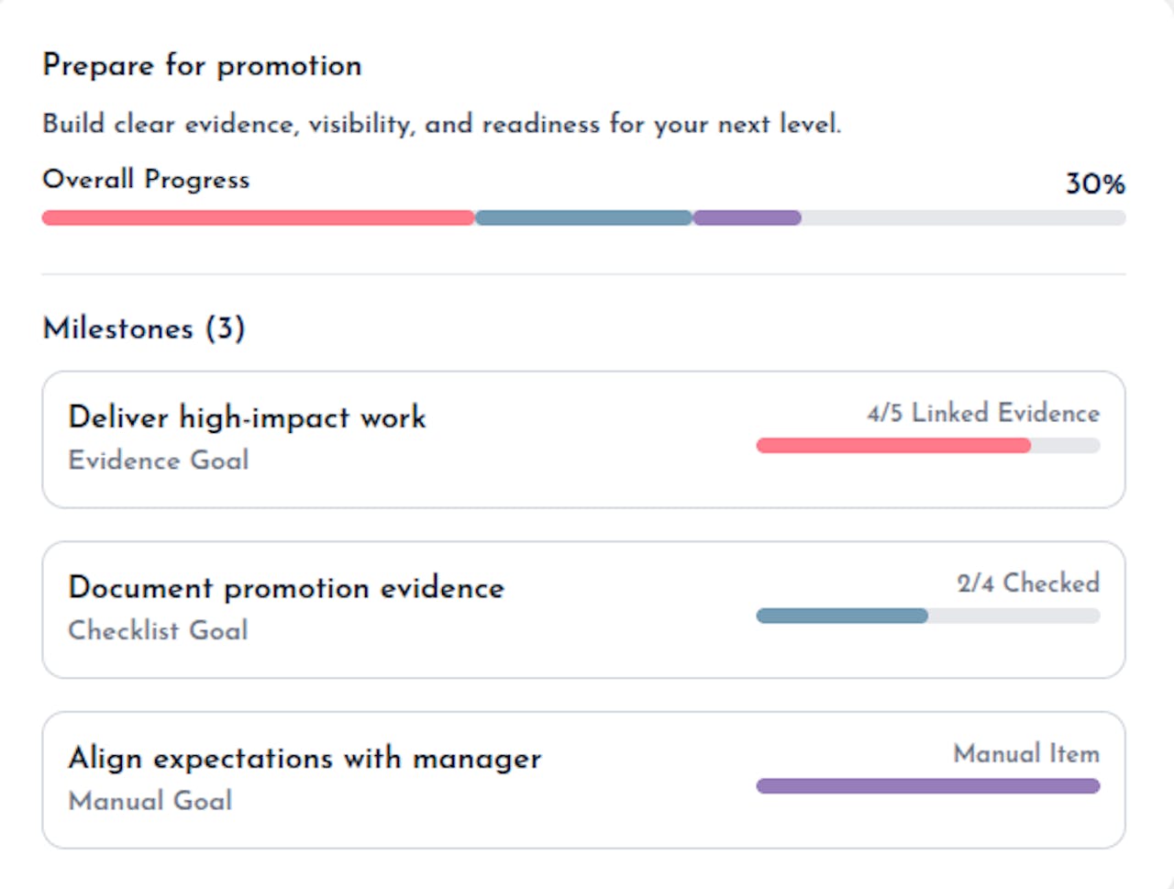Click the goal description starting "Build clear evidence"
The image size is (1174, 889).
click(441, 124)
